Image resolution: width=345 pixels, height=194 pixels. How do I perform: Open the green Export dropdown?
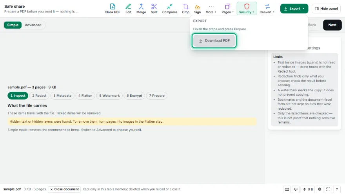click(294, 9)
